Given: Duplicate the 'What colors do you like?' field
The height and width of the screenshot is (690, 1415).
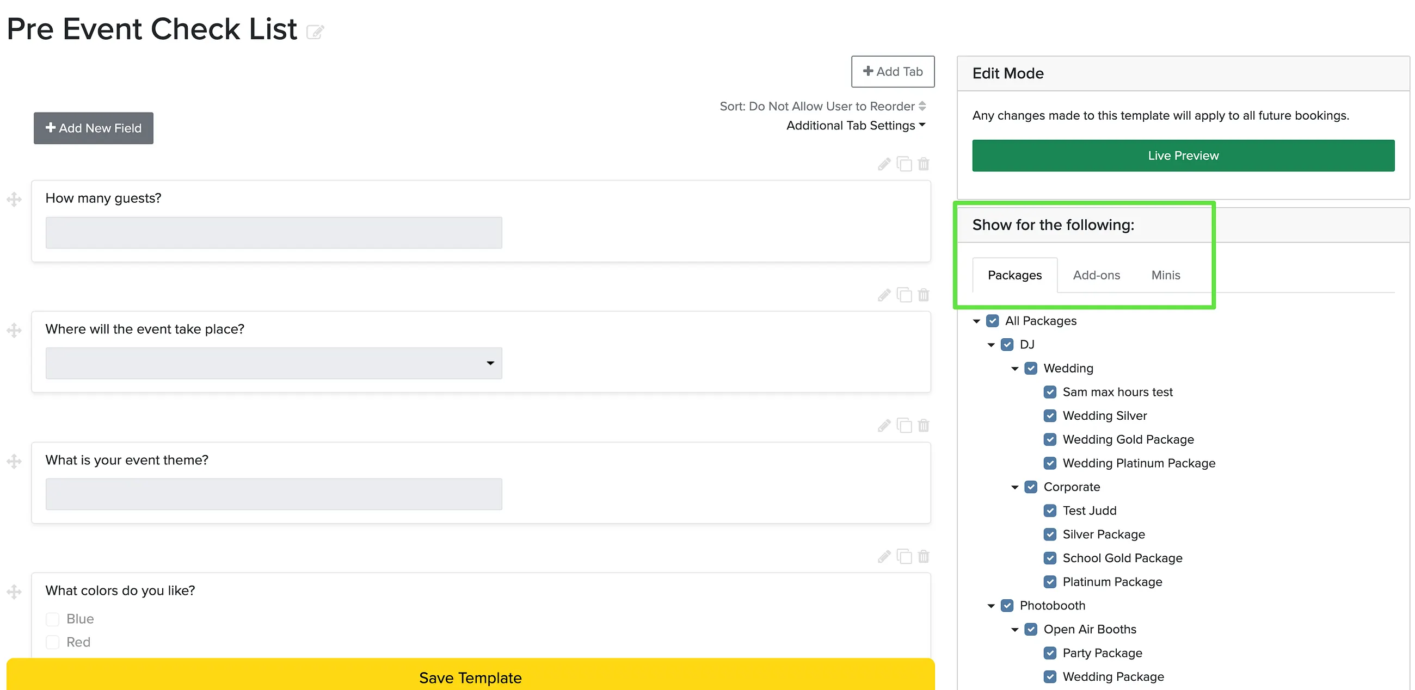Looking at the screenshot, I should (904, 557).
